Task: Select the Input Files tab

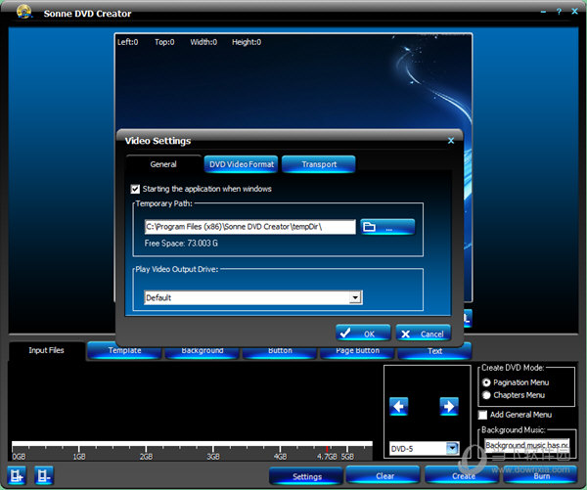Action: 46,350
